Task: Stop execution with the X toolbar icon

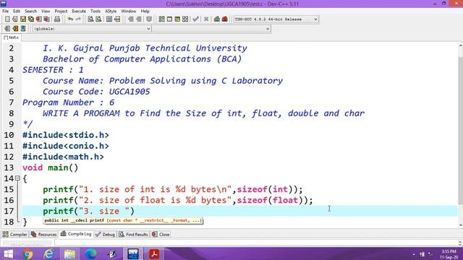Action: point(206,19)
